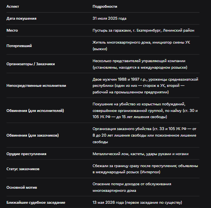The image size is (211, 208).
Task: Select the 'Дата покушения' row label
Action: (x=22, y=19)
